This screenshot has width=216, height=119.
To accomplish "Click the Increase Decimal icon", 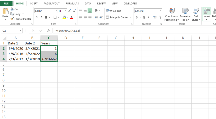I will tap(155, 17).
